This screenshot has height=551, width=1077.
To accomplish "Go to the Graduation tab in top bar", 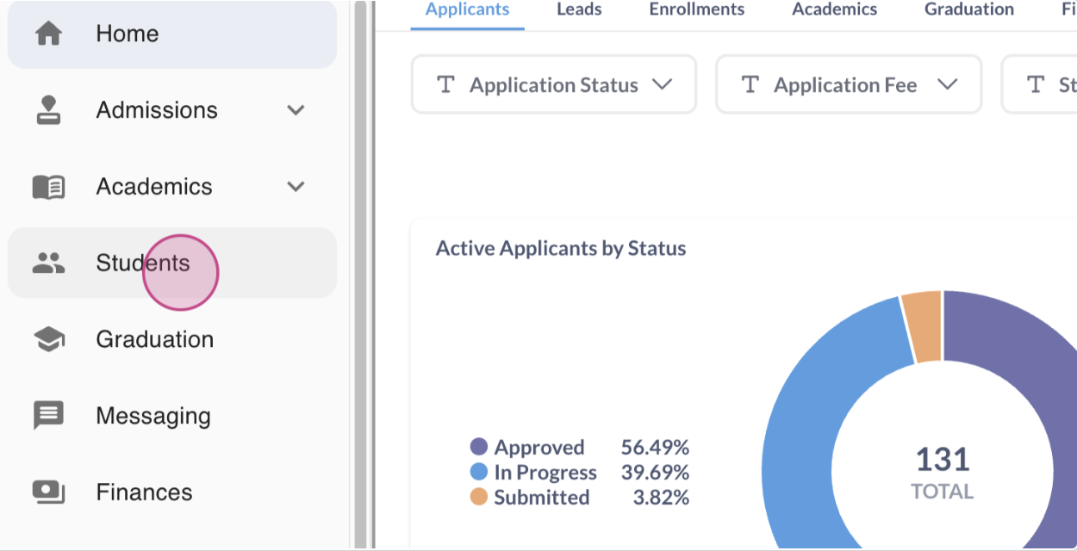I will 969,10.
